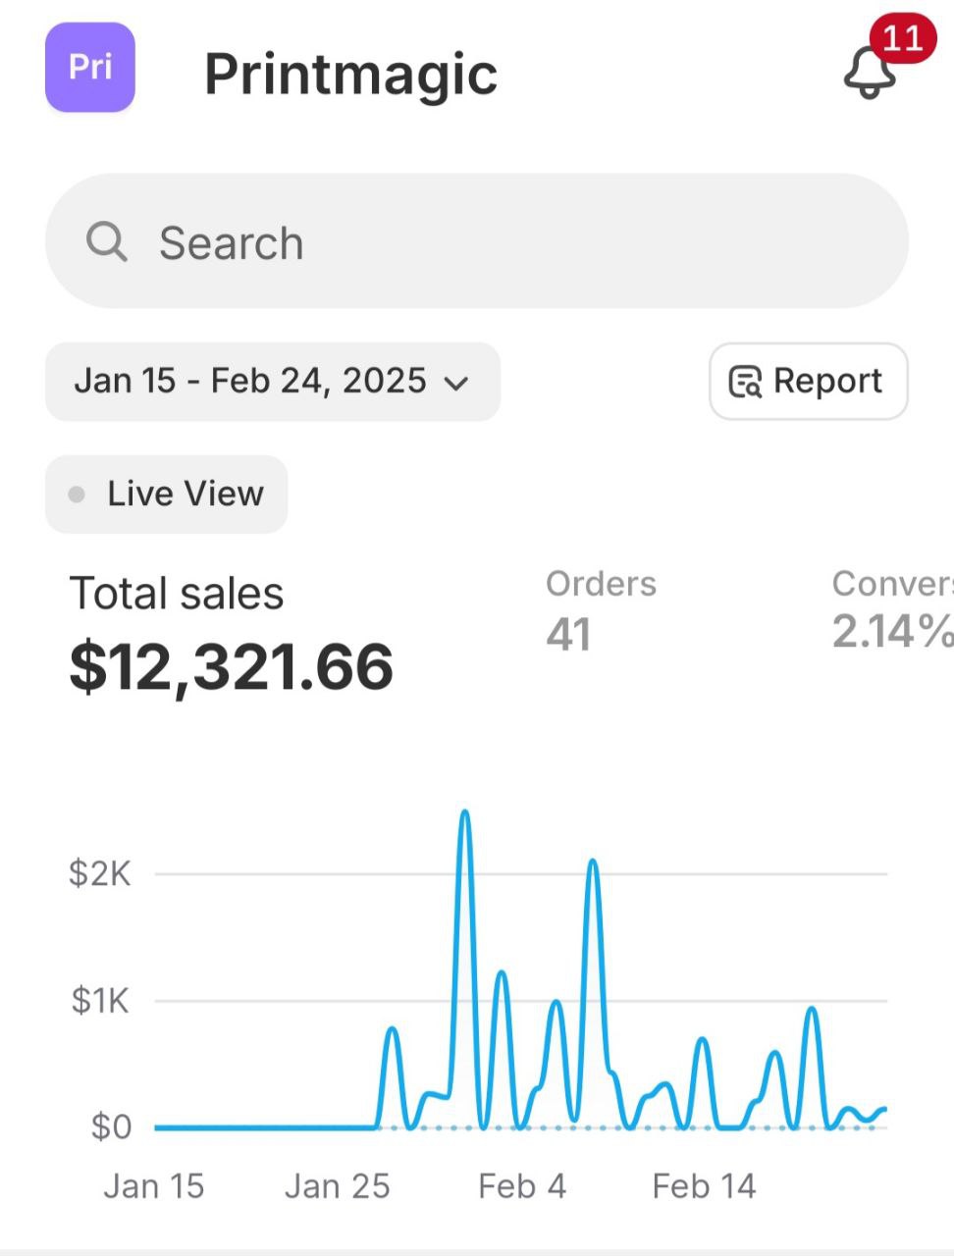Open notifications via the bell icon
Image resolution: width=954 pixels, height=1256 pixels.
(x=869, y=74)
